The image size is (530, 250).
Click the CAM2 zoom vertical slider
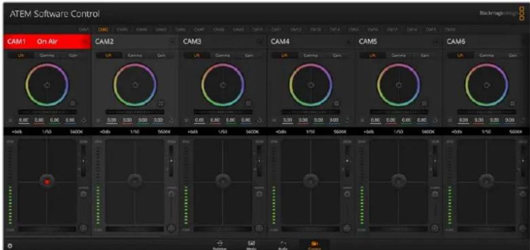tap(171, 161)
